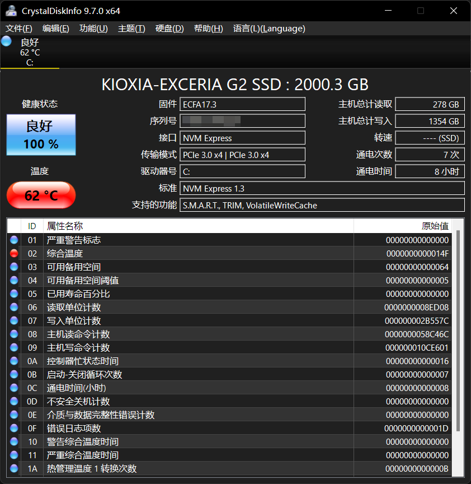Click the 原始值 column header
This screenshot has width=471, height=484.
tap(435, 226)
